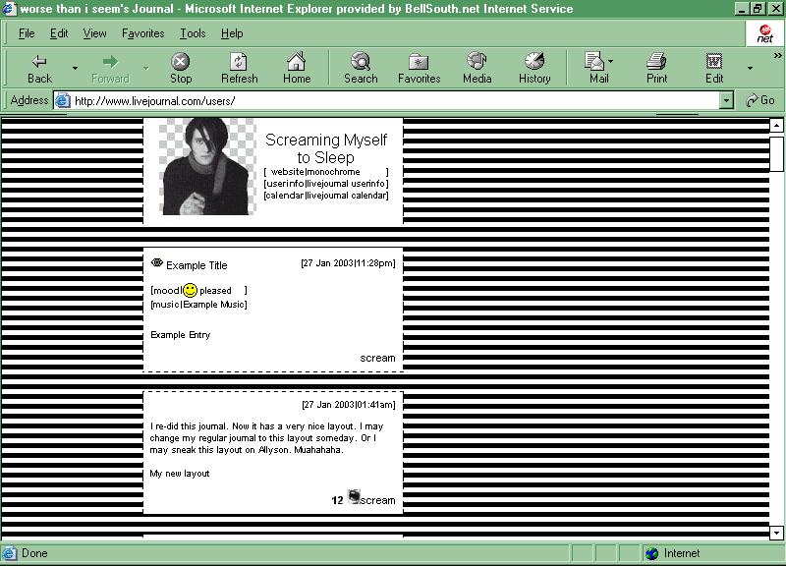Click the Internet zone globe icon
The width and height of the screenshot is (786, 566).
(x=652, y=553)
